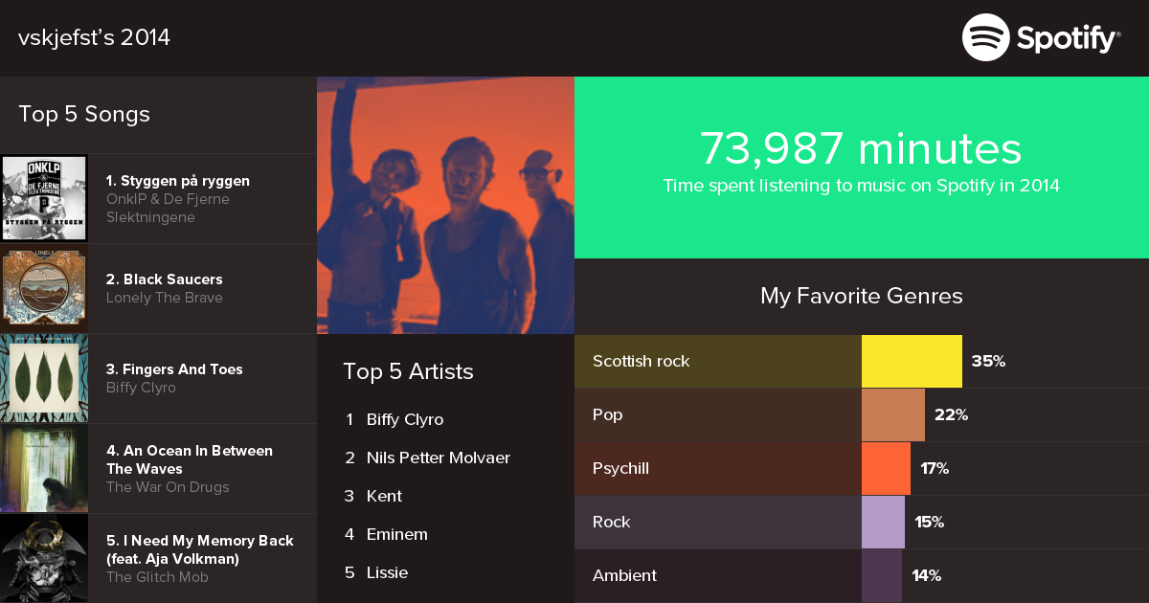
Task: Select the Ambient genre label
Action: click(624, 575)
